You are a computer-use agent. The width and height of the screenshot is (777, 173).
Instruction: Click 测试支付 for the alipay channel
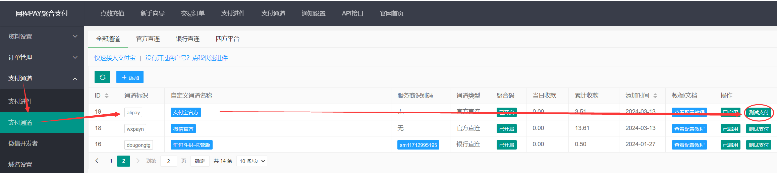[759, 113]
